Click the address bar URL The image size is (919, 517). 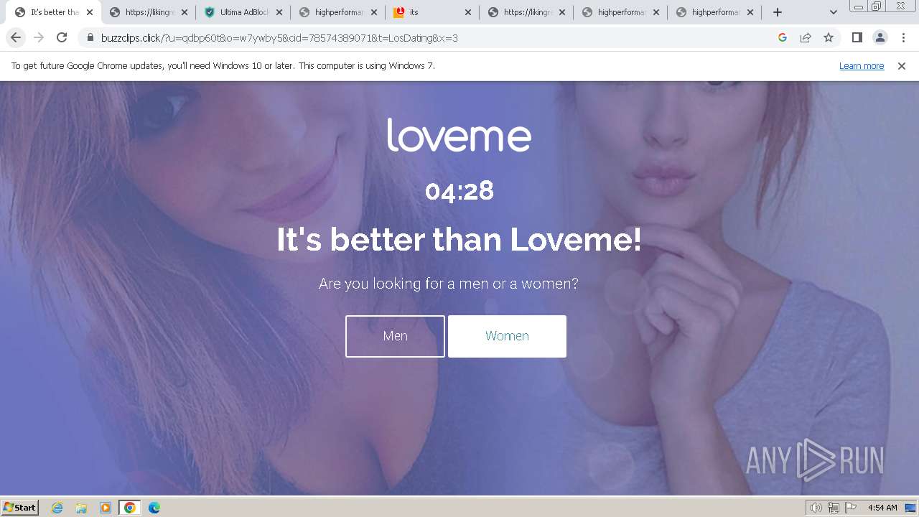279,38
